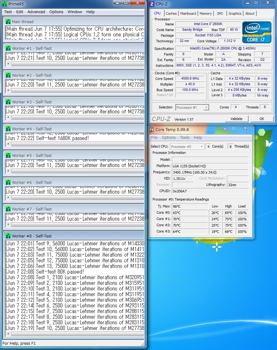Open the CPU-Z Selection processor dropdown

point(192,107)
